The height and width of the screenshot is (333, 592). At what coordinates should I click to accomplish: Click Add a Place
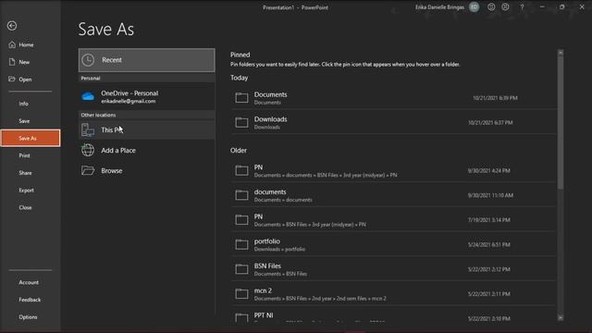(146, 150)
